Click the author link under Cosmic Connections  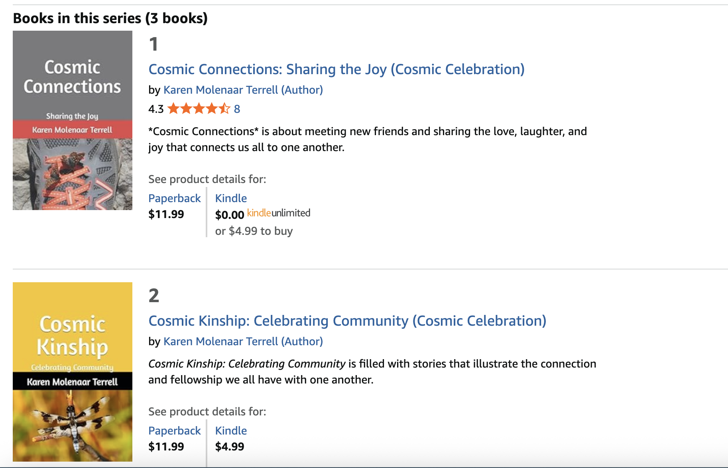tap(243, 90)
